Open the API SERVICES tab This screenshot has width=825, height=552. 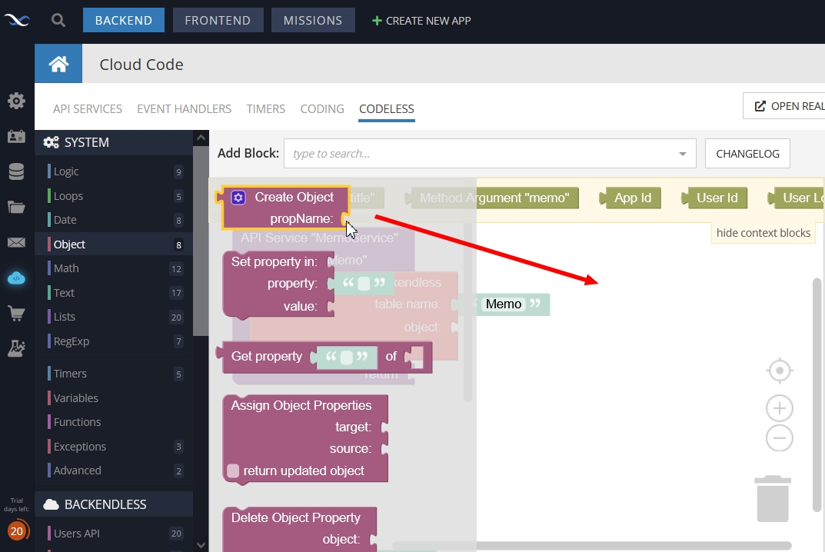point(88,109)
